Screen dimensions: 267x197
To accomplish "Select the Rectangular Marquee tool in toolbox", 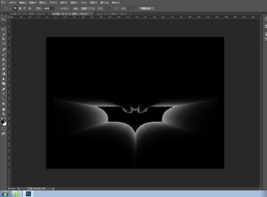I will (3, 24).
